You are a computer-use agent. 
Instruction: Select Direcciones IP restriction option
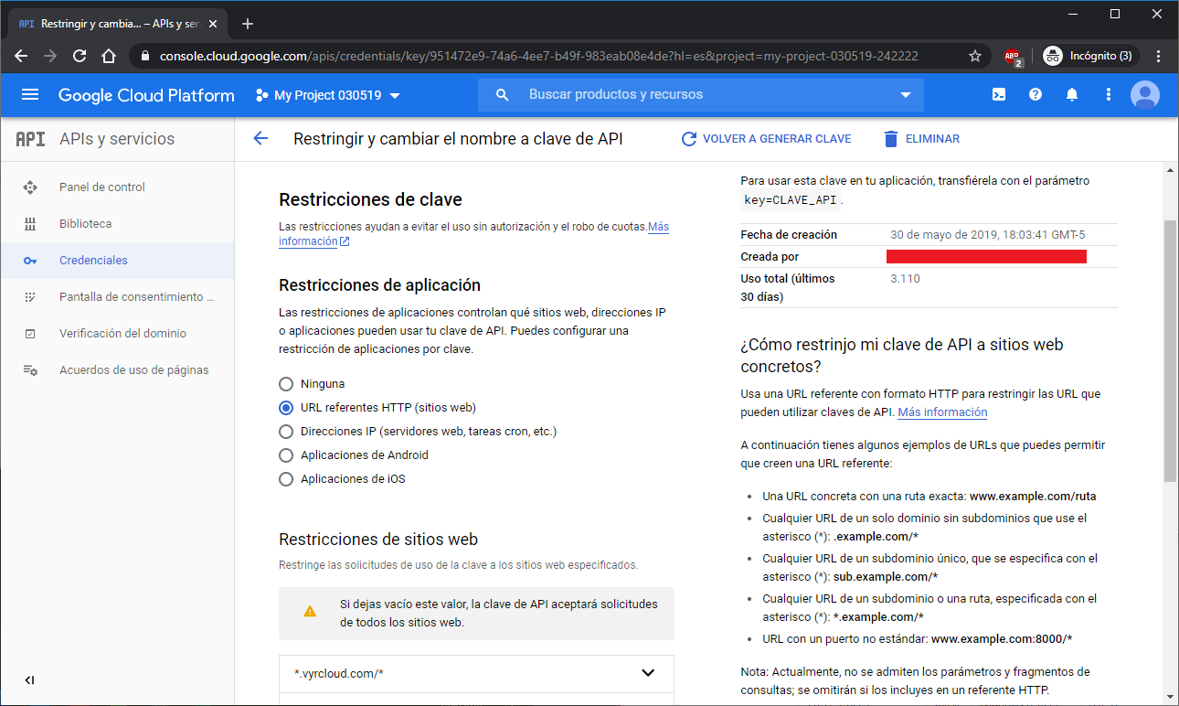coord(286,432)
